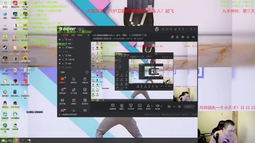Open the 歌词助手 tool
This screenshot has height=143, width=255.
tap(85, 101)
